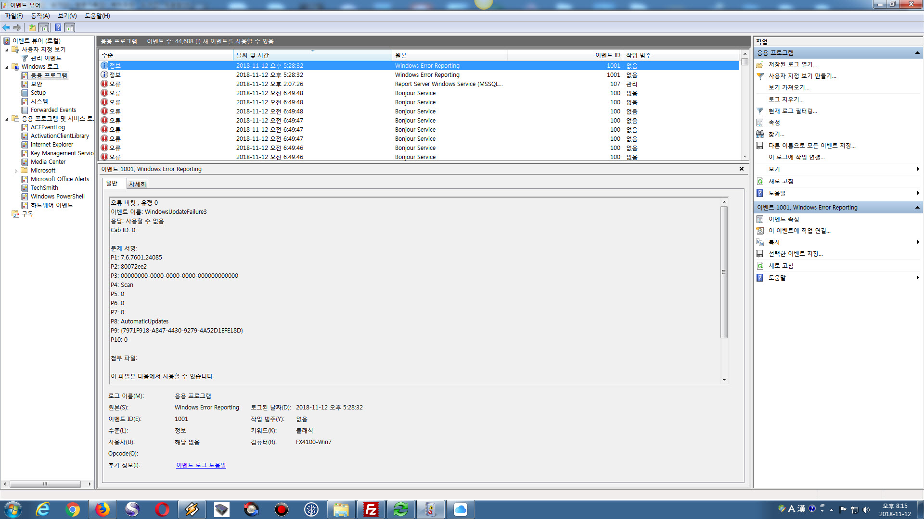The image size is (924, 519).
Task: Open the 도움말(H) menu
Action: pyautogui.click(x=97, y=16)
